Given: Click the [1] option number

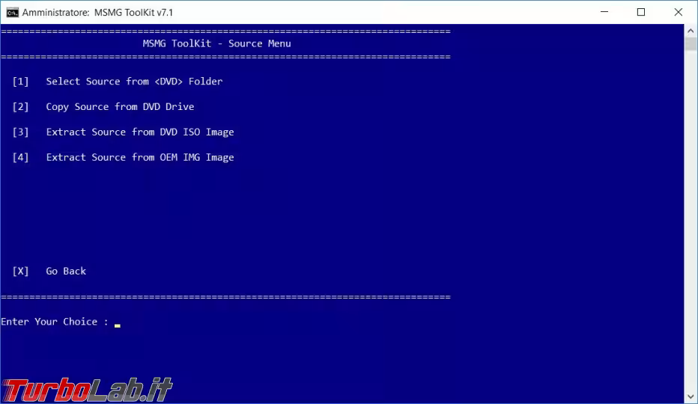Looking at the screenshot, I should click(x=20, y=82).
